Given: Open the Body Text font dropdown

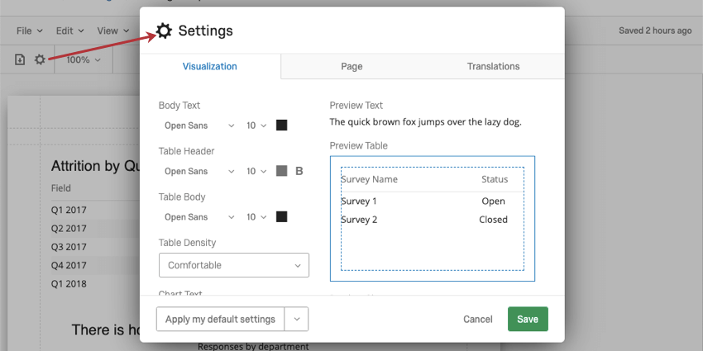Looking at the screenshot, I should (198, 126).
